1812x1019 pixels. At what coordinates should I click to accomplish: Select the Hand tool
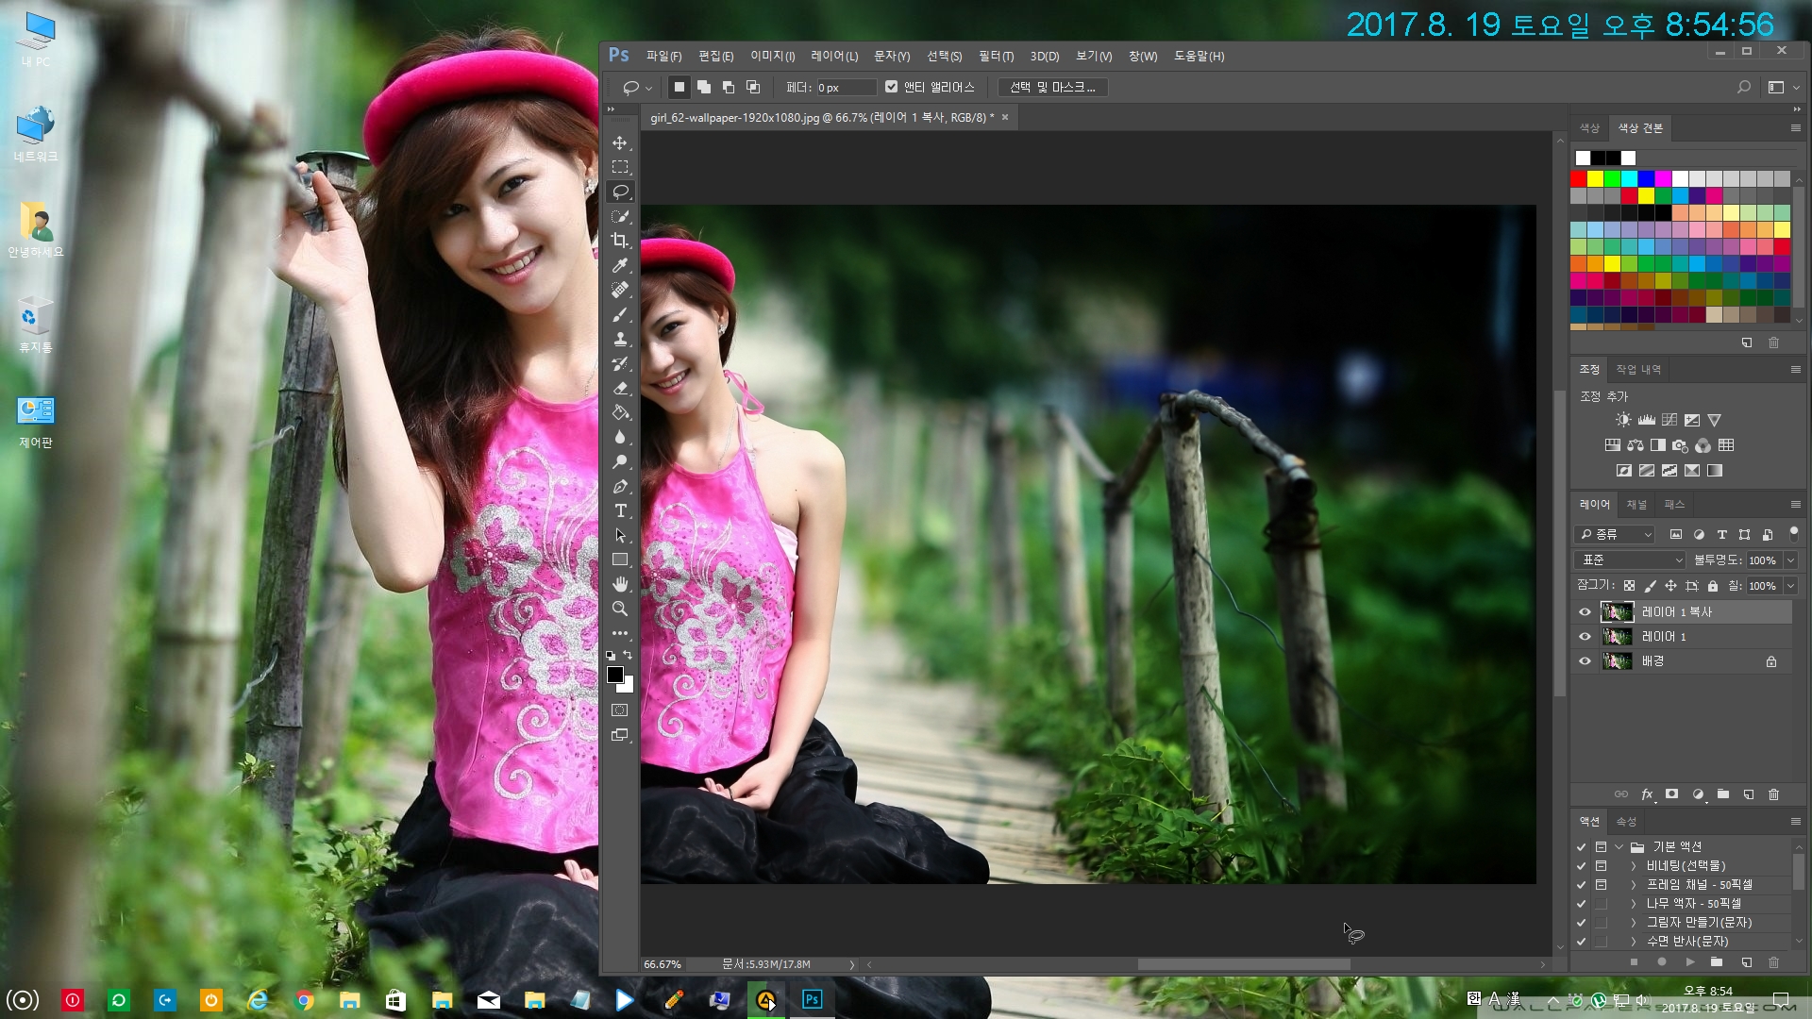pyautogui.click(x=620, y=584)
